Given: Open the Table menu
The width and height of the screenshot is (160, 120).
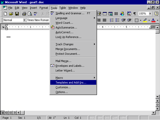Looking at the screenshot, I should [62, 8].
